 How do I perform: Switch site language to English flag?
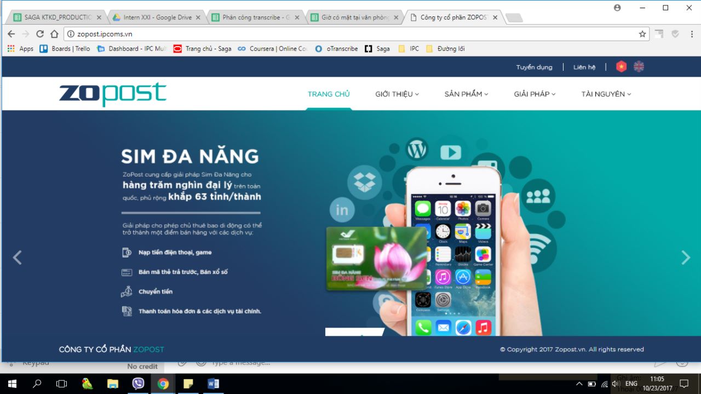pos(639,67)
